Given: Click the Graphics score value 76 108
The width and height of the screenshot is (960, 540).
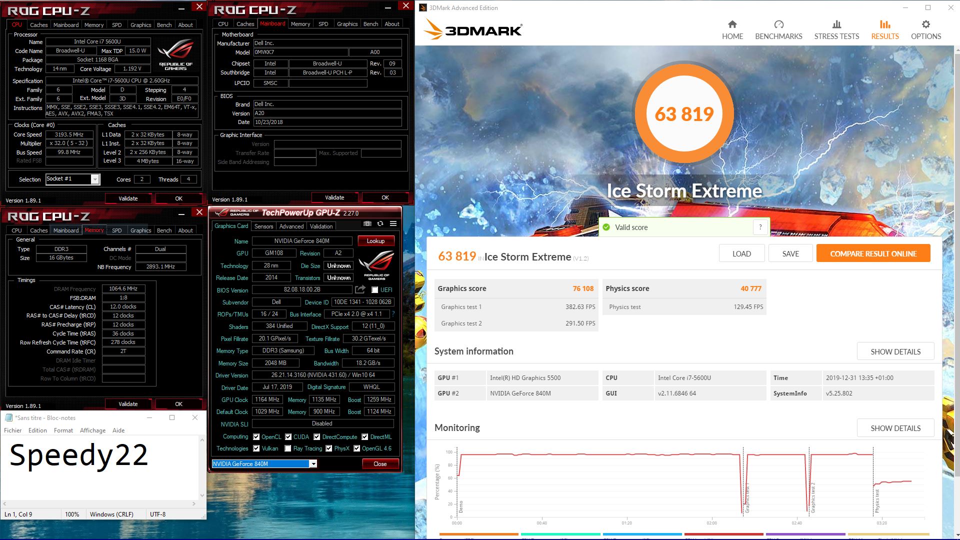Looking at the screenshot, I should (583, 288).
